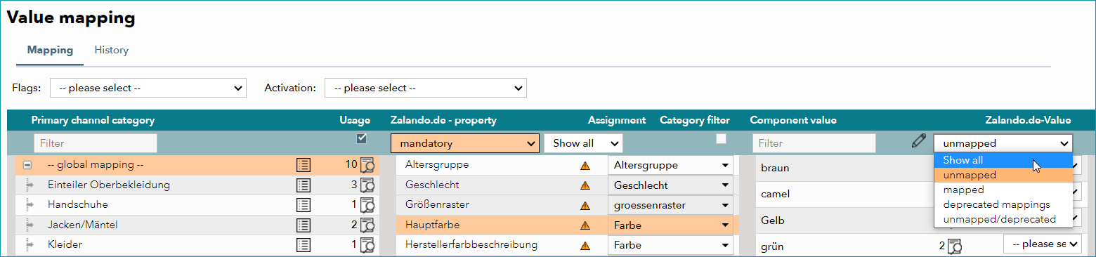Viewport: 1096px width, 257px height.
Task: Open list icon for global mapping row
Action: point(303,166)
